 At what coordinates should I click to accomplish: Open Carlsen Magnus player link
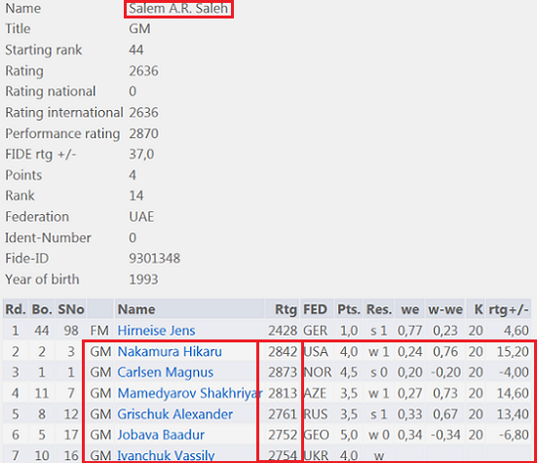tap(166, 373)
